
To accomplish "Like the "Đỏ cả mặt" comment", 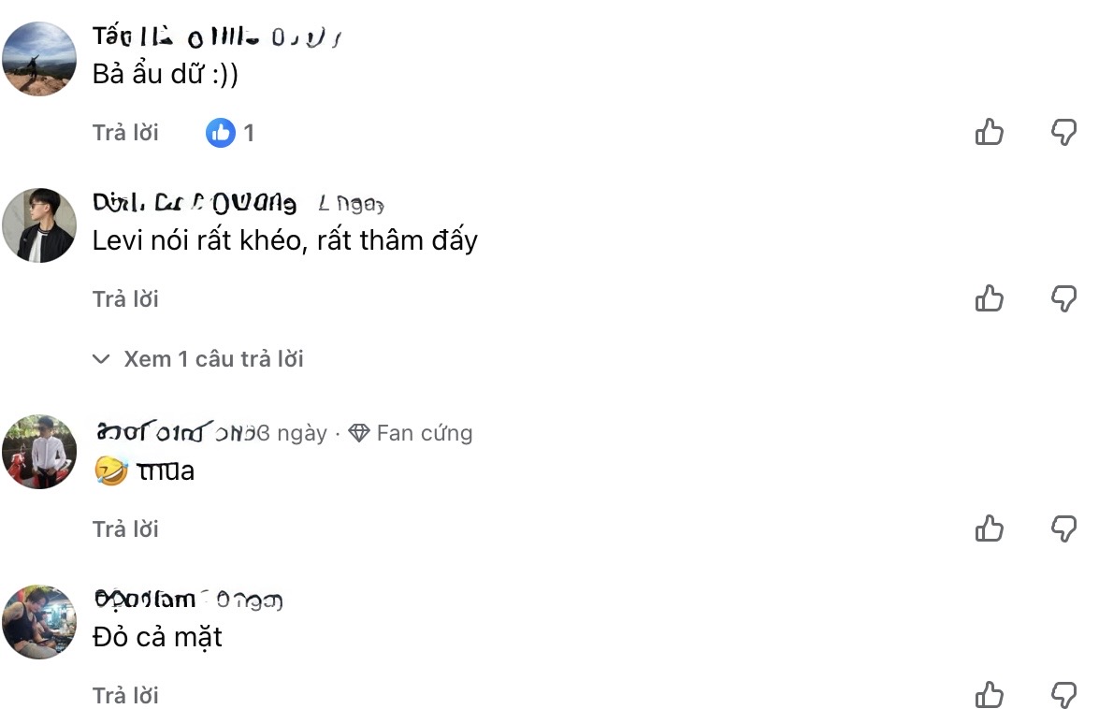I will [x=989, y=694].
